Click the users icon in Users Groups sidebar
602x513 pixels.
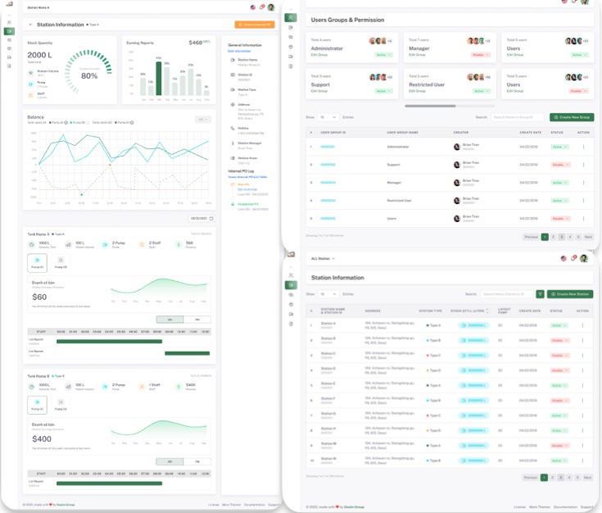(291, 16)
